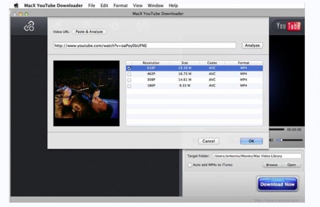
Task: Open MacX YouTube Downloader app menu
Action: pos(53,5)
